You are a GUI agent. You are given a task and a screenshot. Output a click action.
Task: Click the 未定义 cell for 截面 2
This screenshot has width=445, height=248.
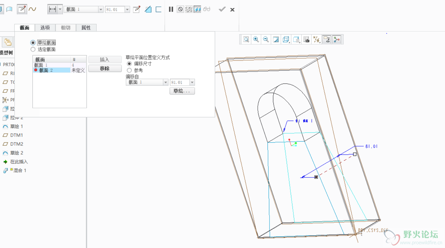(78, 70)
